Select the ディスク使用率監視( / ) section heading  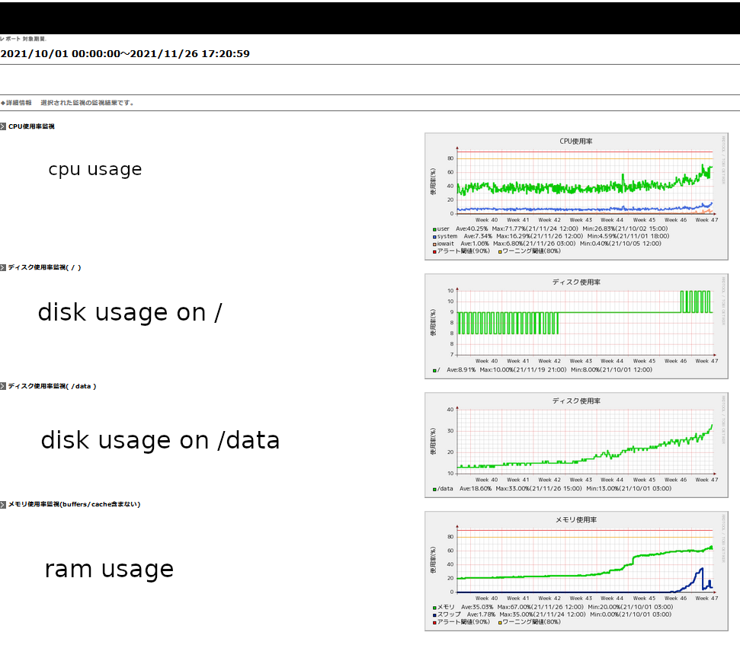click(44, 268)
